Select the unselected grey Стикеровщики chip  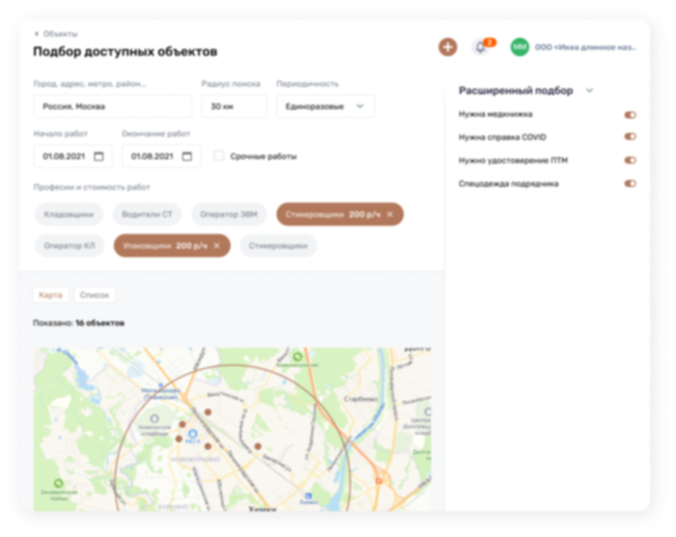coord(278,246)
